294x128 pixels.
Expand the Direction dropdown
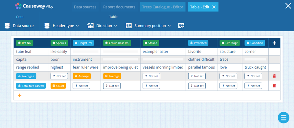[102, 26]
